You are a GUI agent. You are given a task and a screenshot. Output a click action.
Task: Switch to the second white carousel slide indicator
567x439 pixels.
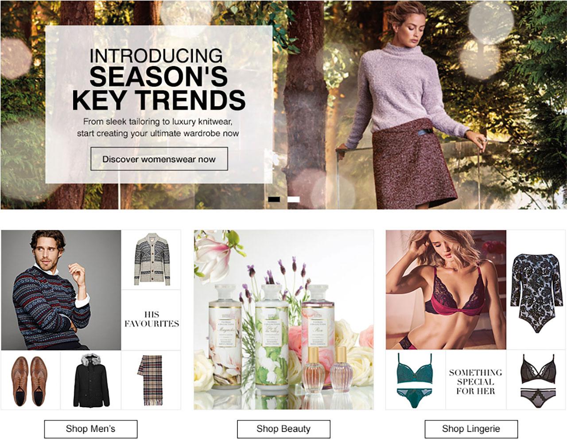(x=293, y=199)
